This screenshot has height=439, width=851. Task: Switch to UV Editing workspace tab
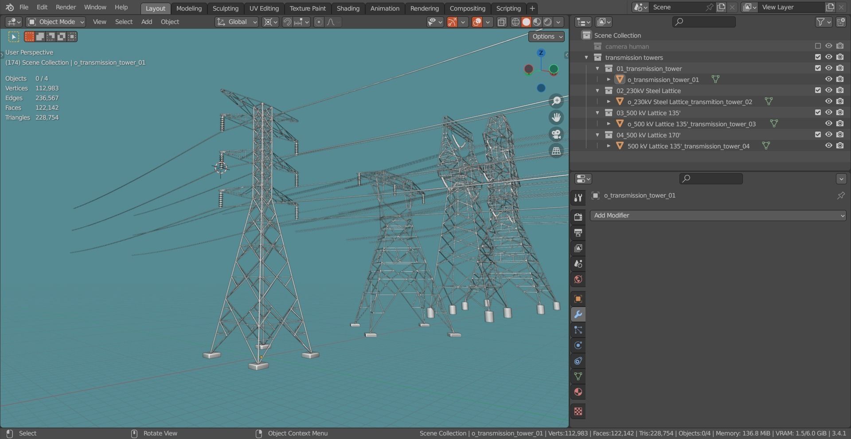pos(264,8)
